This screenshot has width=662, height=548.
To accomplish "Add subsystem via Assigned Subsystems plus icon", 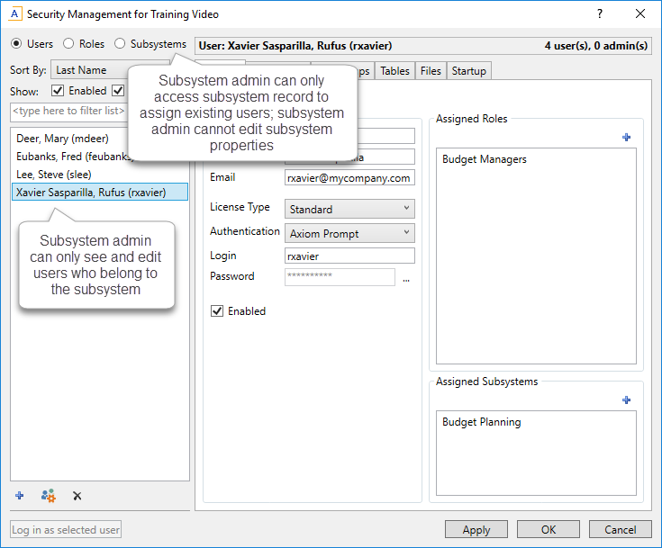I will (627, 400).
